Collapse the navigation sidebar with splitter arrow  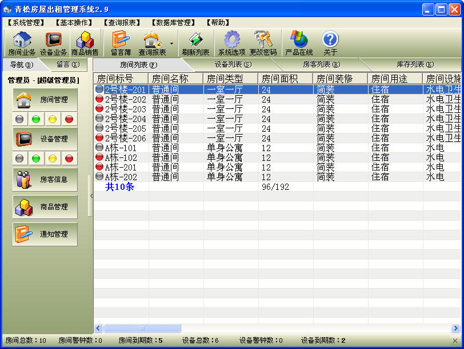91,196
